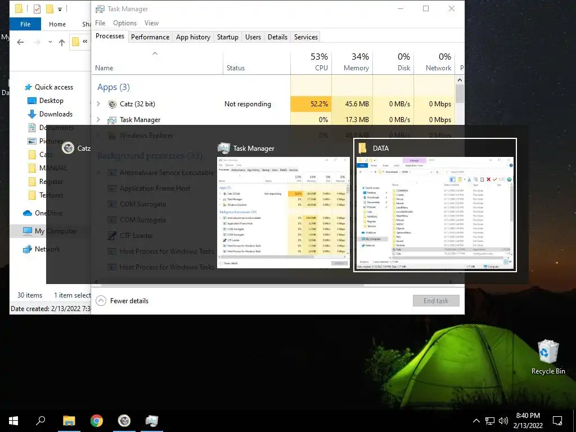Launch Google Chrome from the taskbar
This screenshot has height=432, width=576.
(97, 421)
